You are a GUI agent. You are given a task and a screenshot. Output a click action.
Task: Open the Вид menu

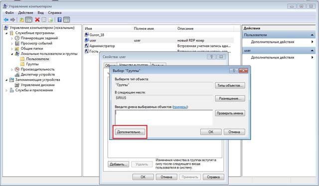pos(40,12)
